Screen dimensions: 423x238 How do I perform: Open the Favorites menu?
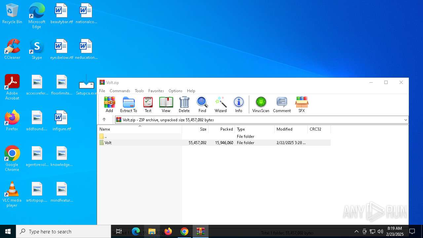(x=156, y=91)
